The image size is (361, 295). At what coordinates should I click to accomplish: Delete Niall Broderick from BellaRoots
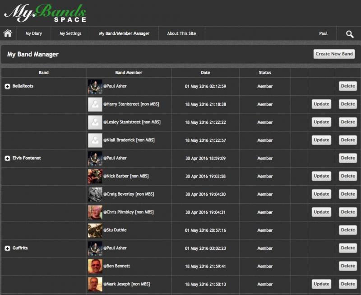[x=347, y=140]
